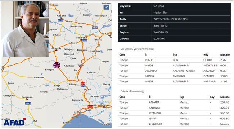Click the Niğde city marker on map
Viewport: 234px width, 129px height.
tap(80, 67)
